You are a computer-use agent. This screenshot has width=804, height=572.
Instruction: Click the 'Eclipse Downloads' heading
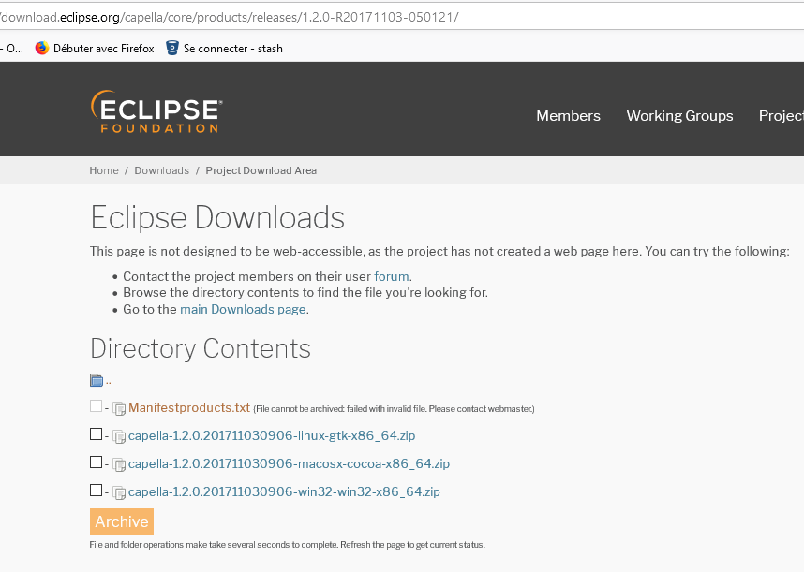pyautogui.click(x=217, y=217)
